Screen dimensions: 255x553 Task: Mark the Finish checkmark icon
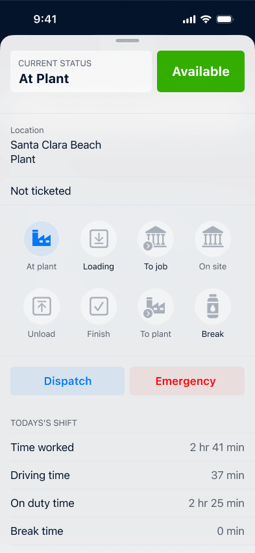tap(99, 306)
